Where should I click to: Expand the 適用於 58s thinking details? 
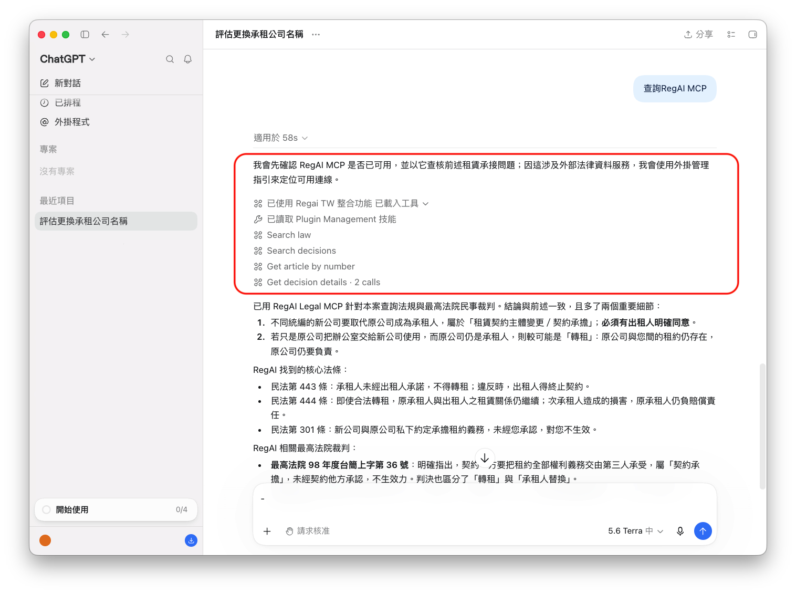(281, 138)
